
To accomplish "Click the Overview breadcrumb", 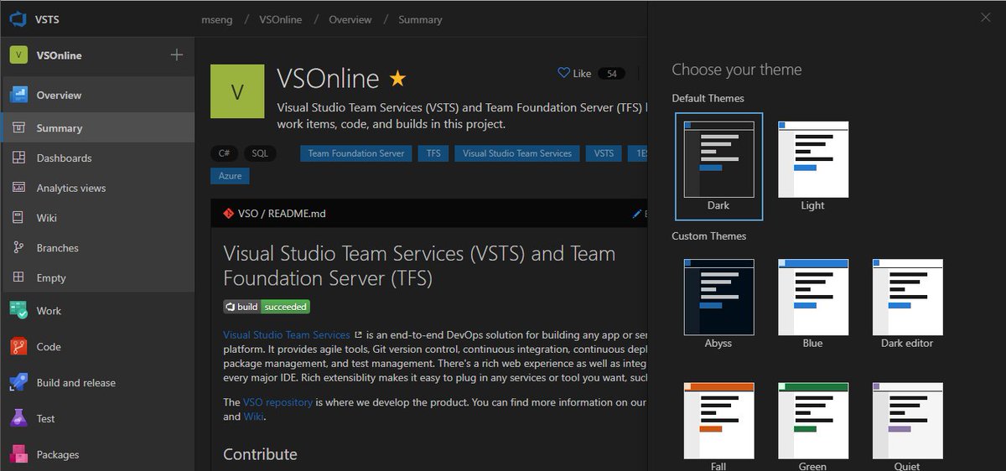I will (x=350, y=19).
